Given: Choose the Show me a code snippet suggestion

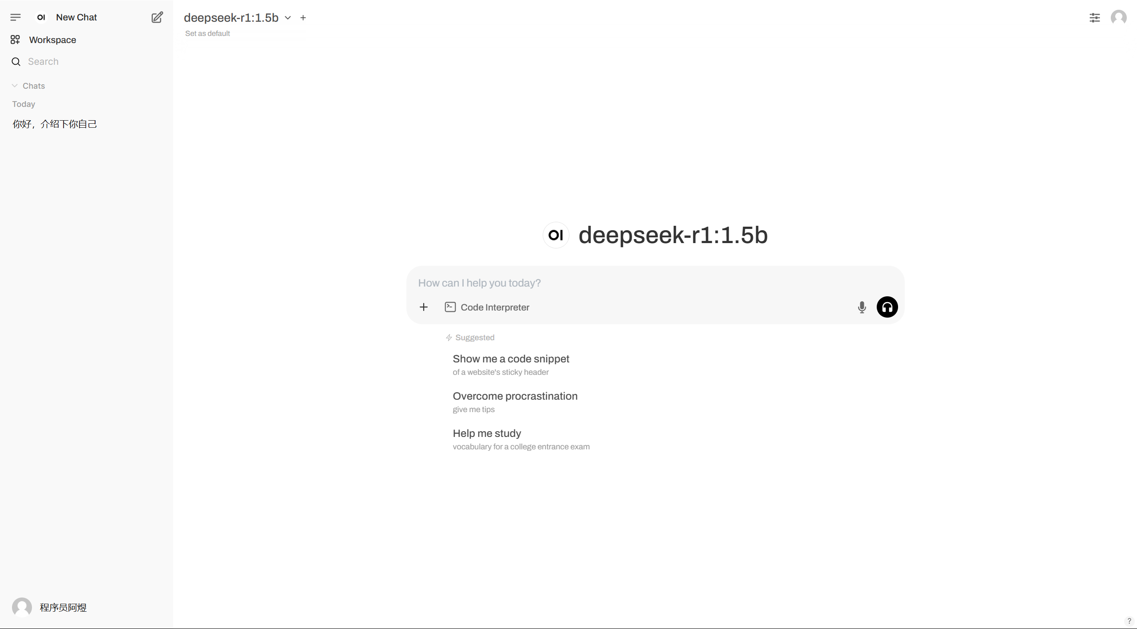Looking at the screenshot, I should tap(511, 364).
